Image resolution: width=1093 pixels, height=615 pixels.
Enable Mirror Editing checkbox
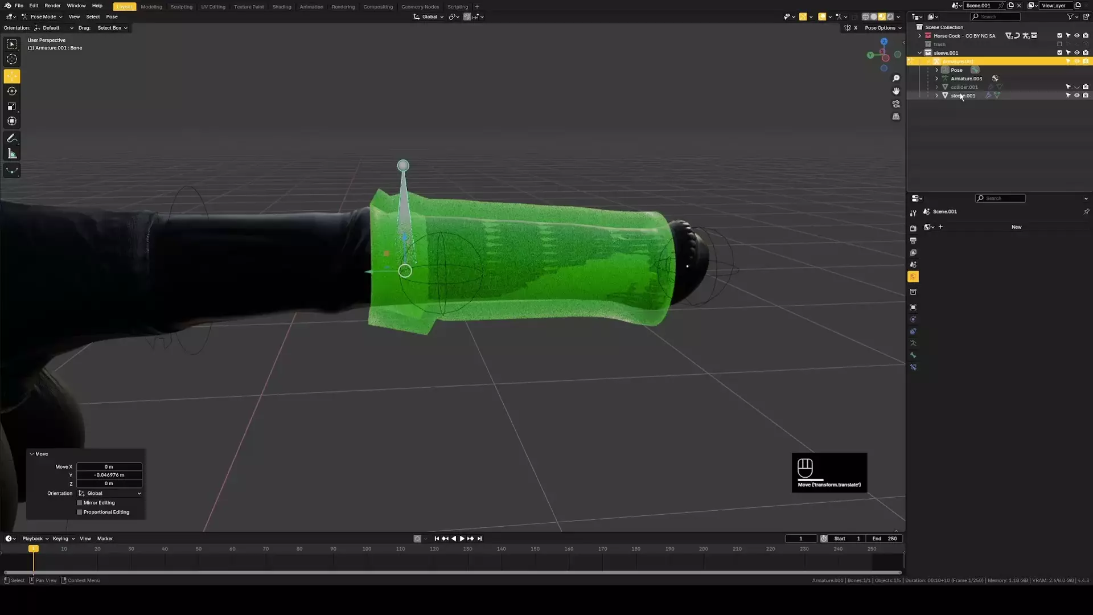coord(80,503)
